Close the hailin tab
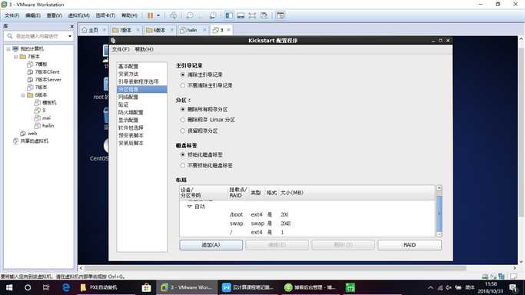525x295 pixels. click(x=204, y=30)
